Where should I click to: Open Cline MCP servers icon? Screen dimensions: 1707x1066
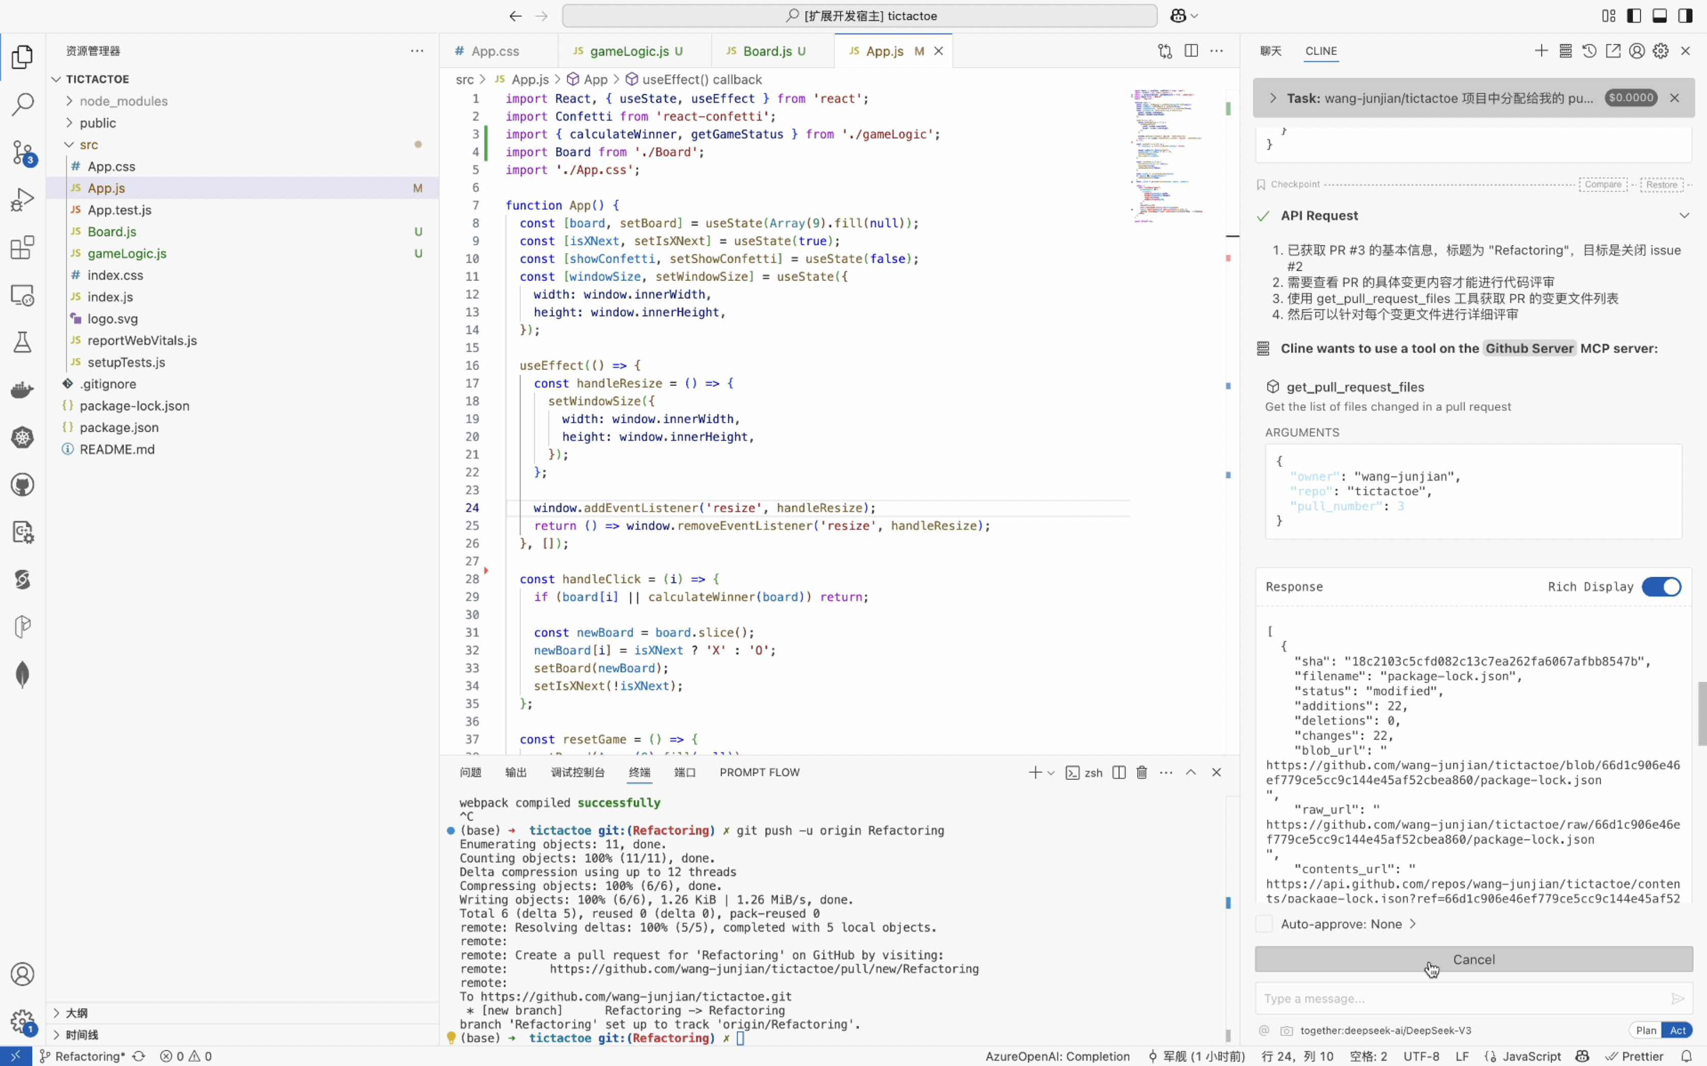(1564, 51)
